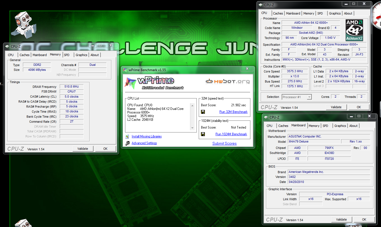Click the Bus Speed 275.0 MHz field
381x227 pixels.
point(295,81)
